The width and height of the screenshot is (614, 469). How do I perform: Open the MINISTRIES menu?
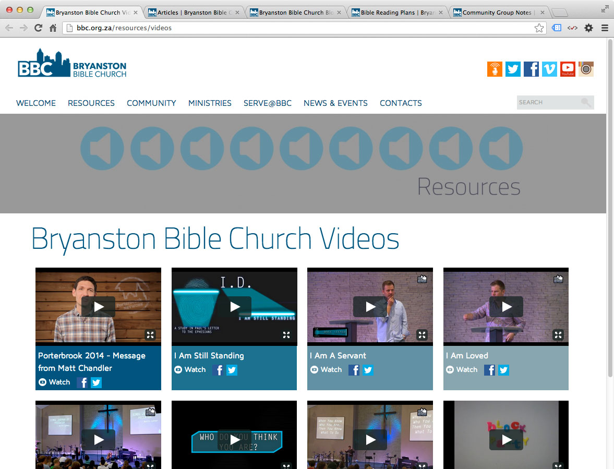[210, 103]
